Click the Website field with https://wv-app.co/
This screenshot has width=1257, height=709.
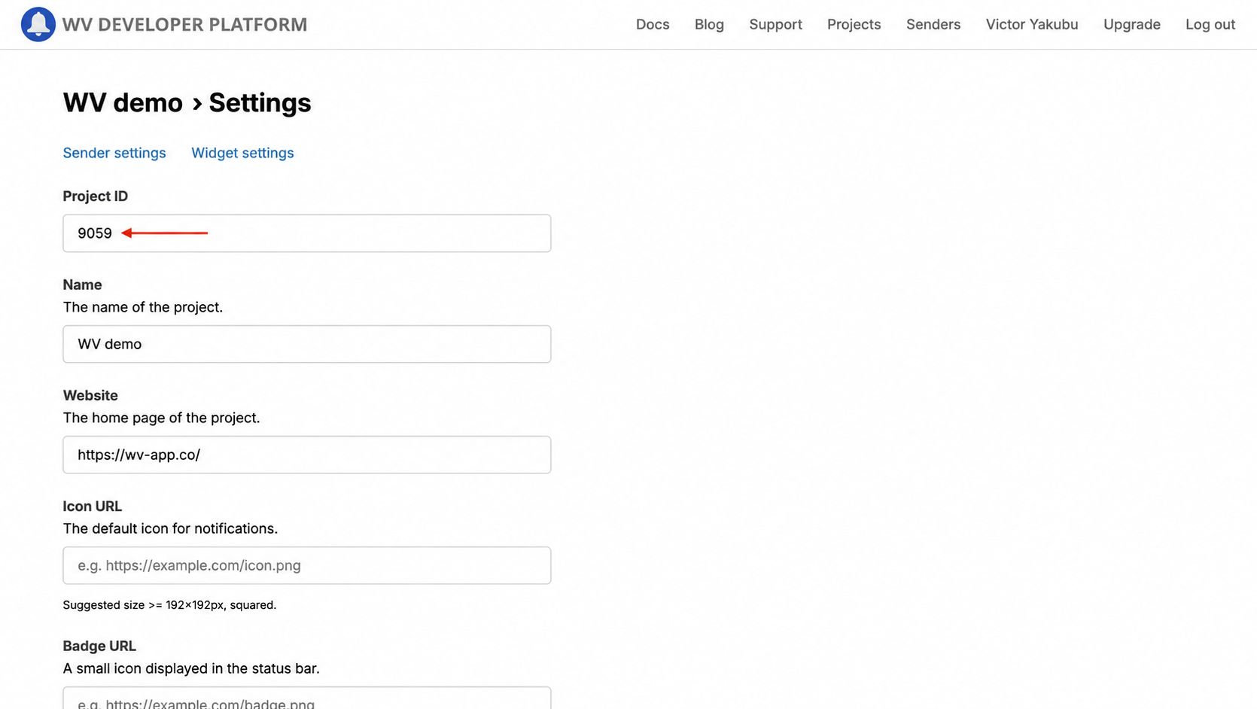(307, 455)
